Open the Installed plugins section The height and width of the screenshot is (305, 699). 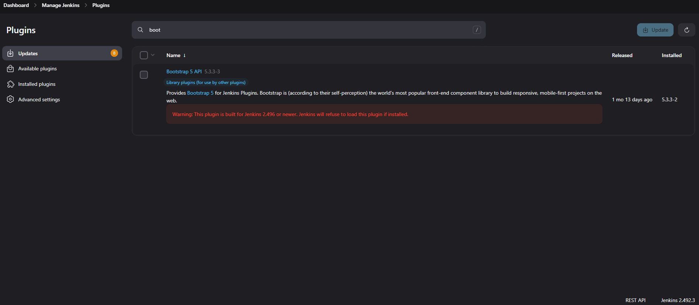[x=37, y=84]
